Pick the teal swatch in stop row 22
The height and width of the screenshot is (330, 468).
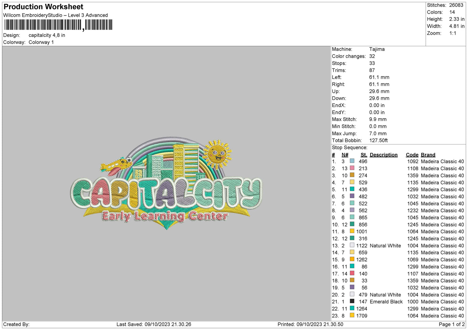point(352,308)
